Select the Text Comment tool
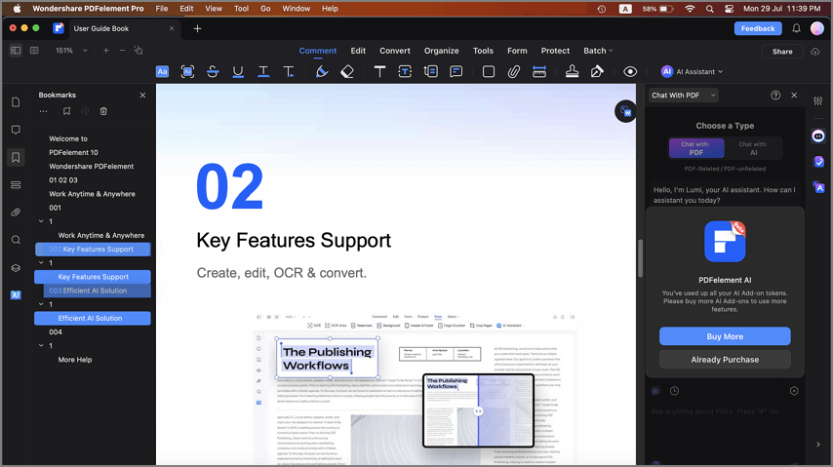The width and height of the screenshot is (833, 467). coord(379,72)
